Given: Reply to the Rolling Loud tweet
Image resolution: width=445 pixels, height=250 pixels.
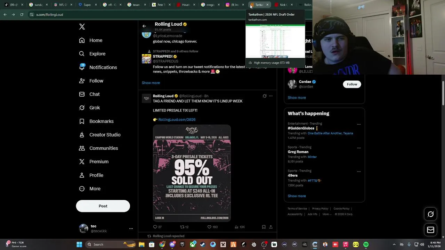Looking at the screenshot, I should tap(157, 227).
